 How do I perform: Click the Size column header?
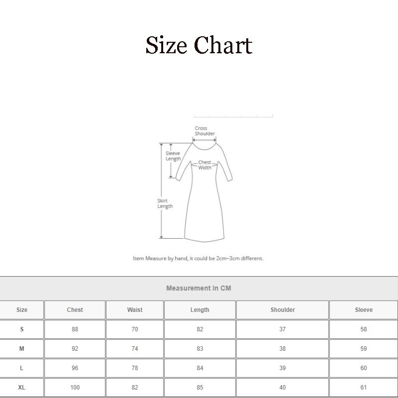[21, 309]
